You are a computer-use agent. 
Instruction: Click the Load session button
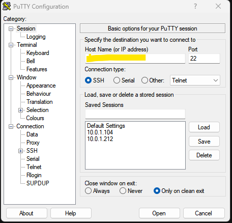204,127
